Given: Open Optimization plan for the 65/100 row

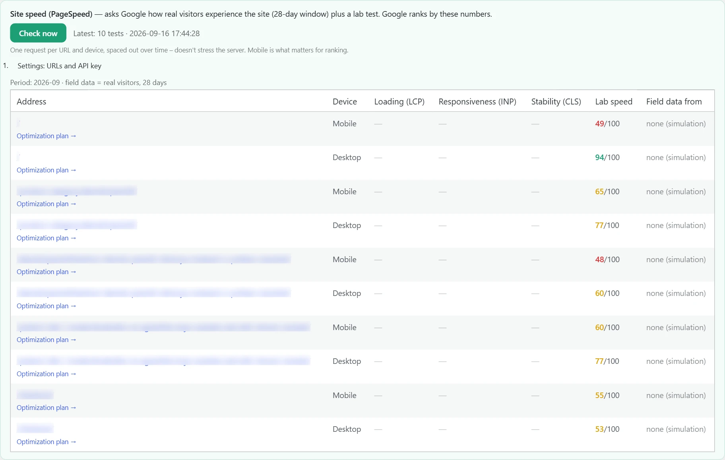Looking at the screenshot, I should [x=47, y=204].
